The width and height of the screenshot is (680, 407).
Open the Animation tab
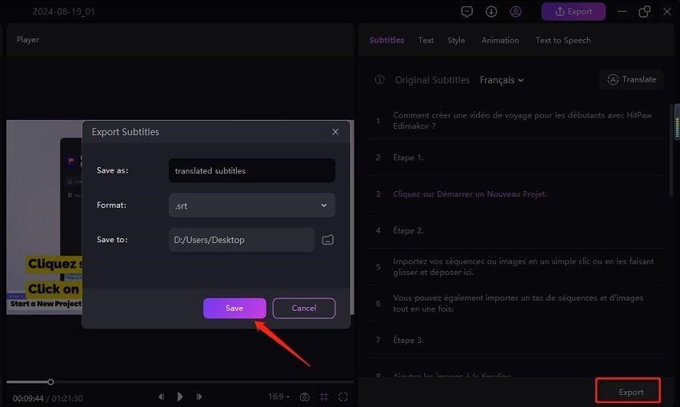tap(500, 40)
